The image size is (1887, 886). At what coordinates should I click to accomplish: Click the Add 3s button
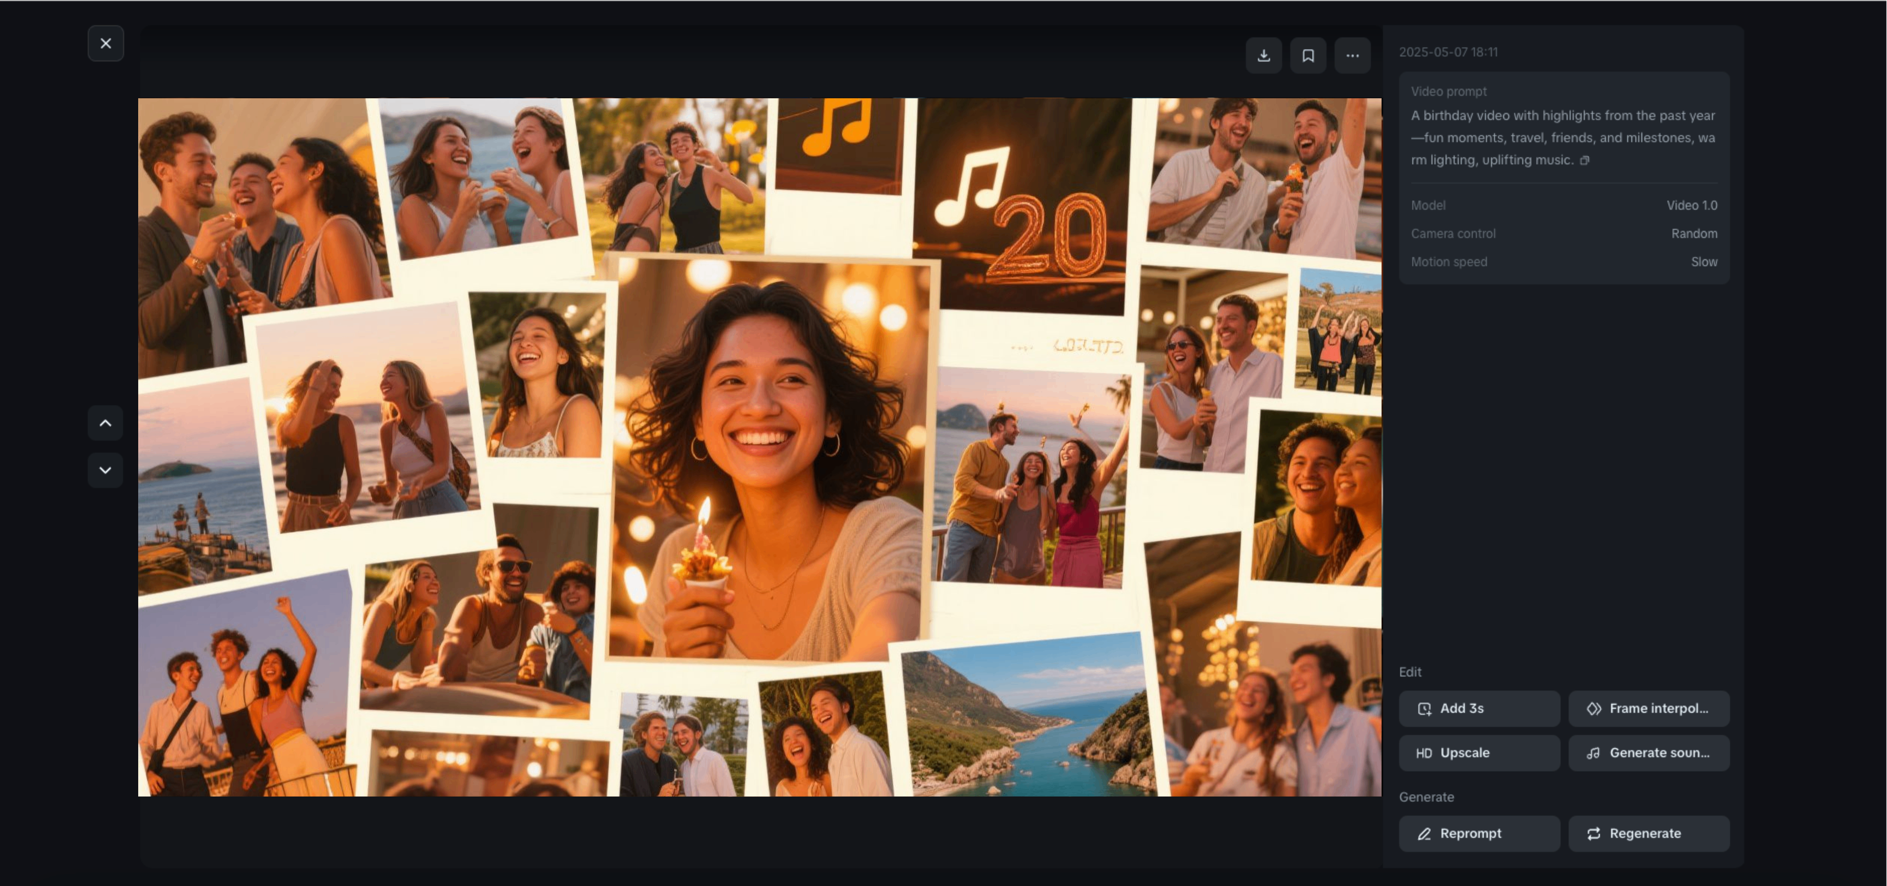click(x=1478, y=708)
